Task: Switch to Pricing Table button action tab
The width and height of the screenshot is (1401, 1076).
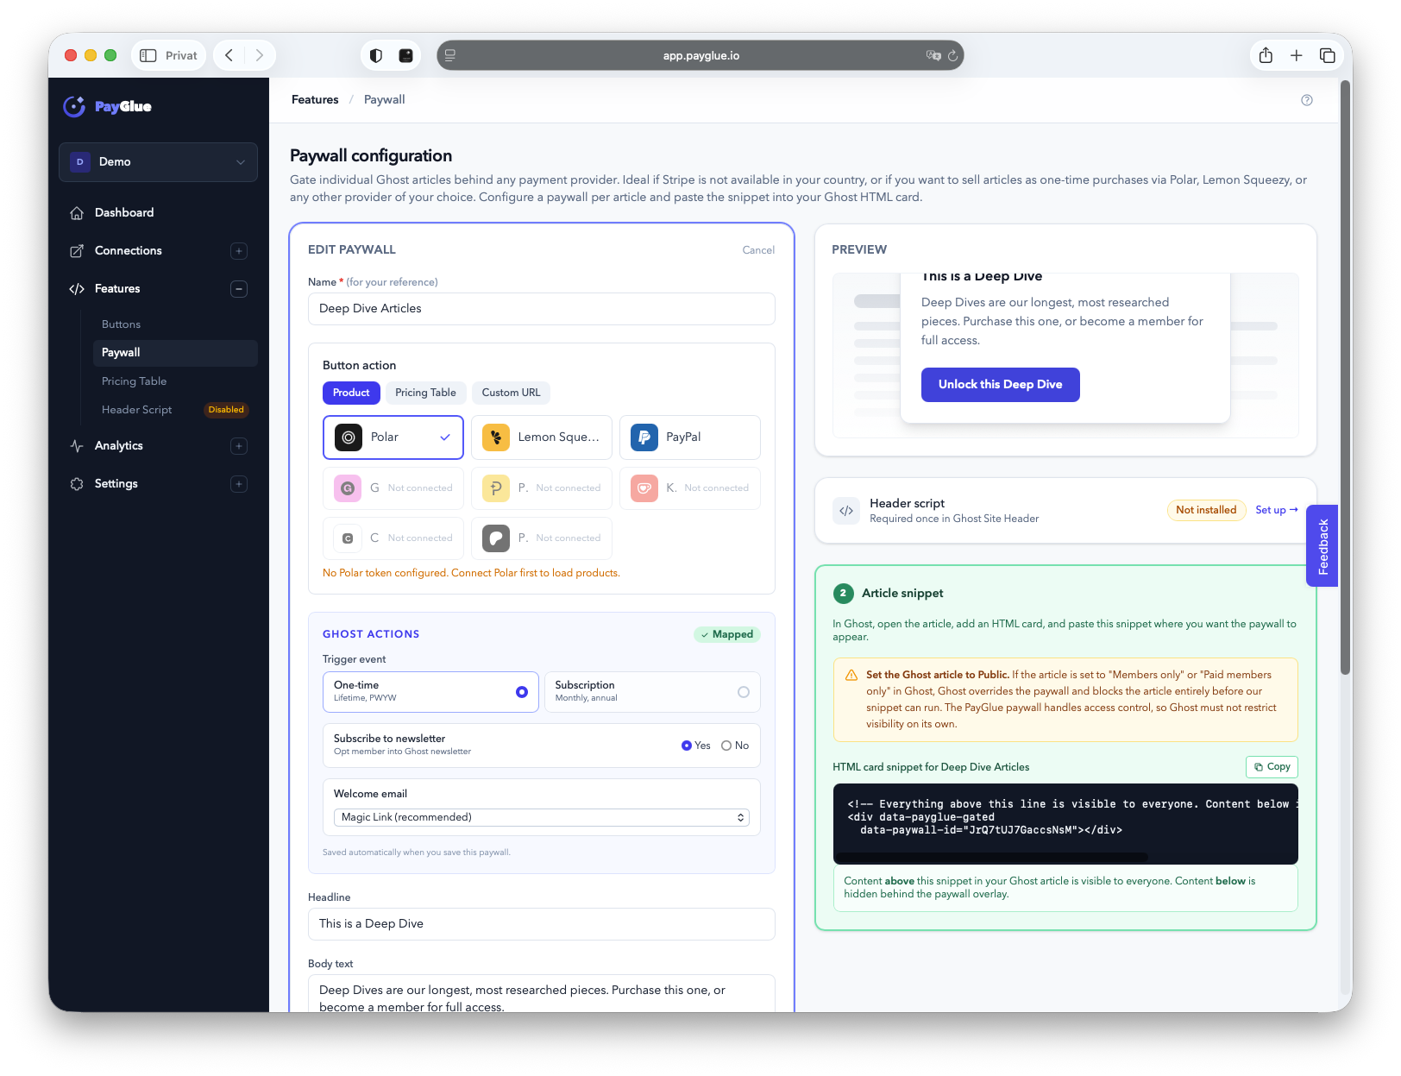Action: click(x=425, y=393)
